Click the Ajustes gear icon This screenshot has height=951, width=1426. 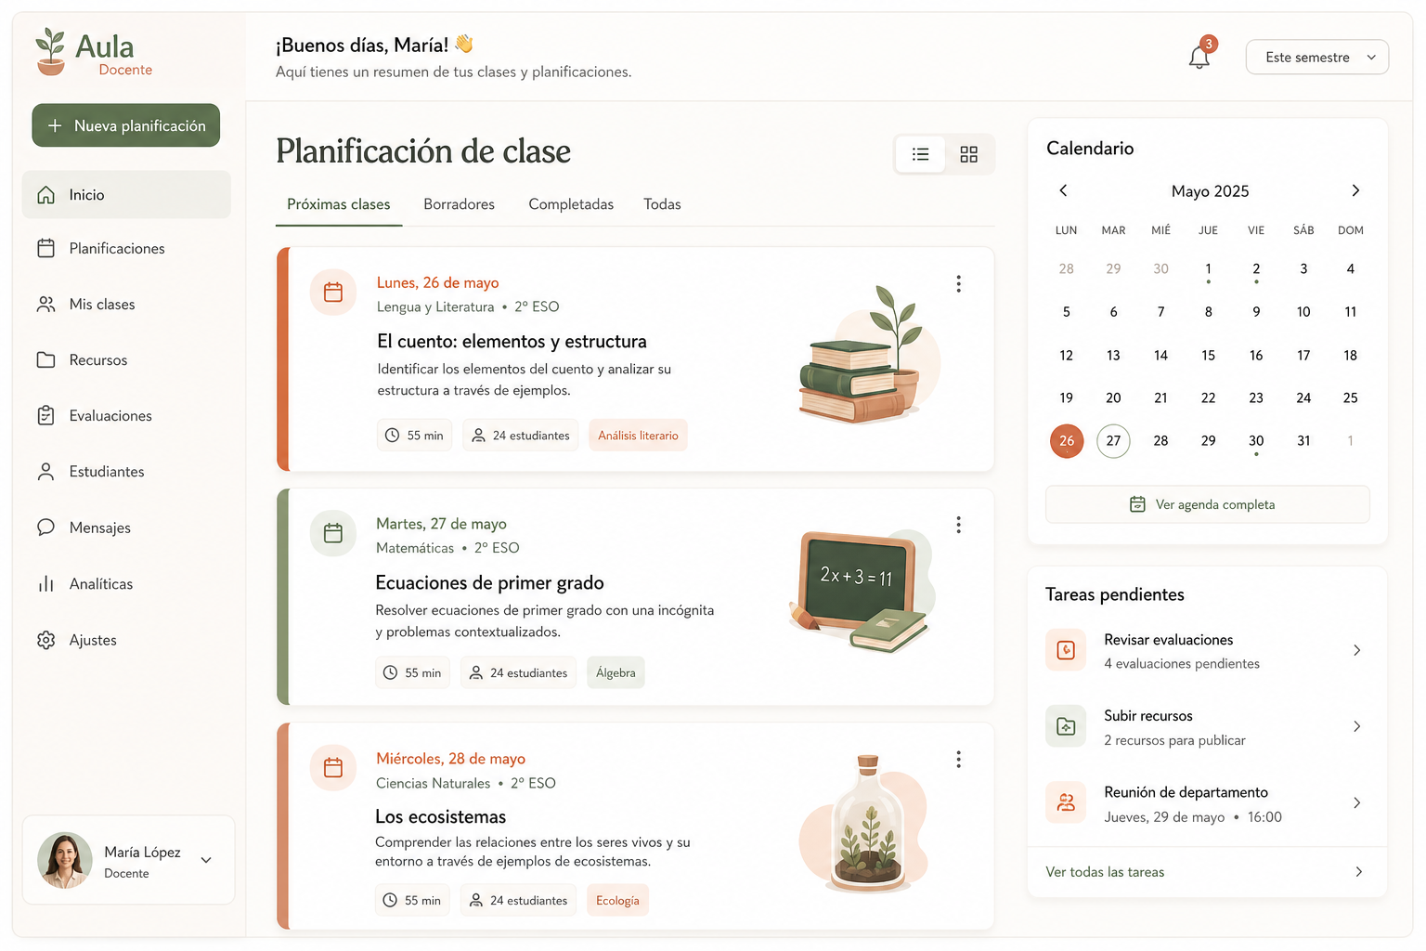[x=45, y=640]
